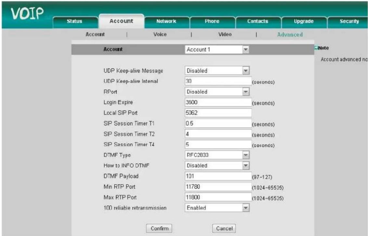Viewport: 368px width, 236px height.
Task: Click the 100 reliable retransmission label
Action: click(x=135, y=208)
